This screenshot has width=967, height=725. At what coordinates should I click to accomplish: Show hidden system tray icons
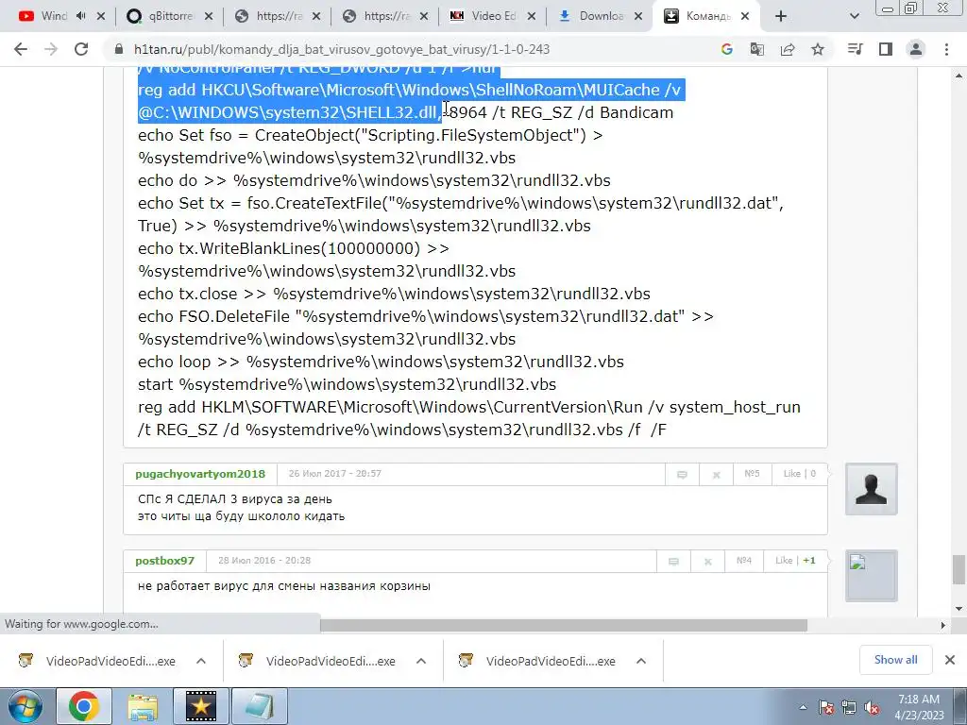tap(803, 707)
